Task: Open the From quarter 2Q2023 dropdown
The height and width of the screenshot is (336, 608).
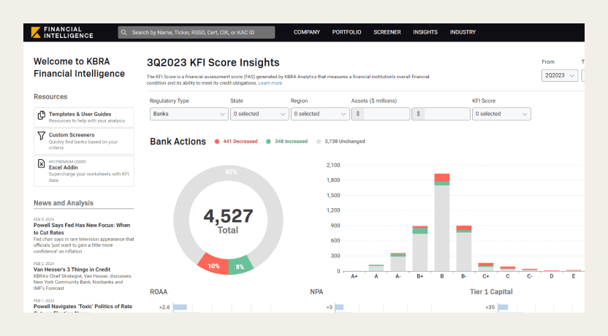Action: [x=560, y=75]
